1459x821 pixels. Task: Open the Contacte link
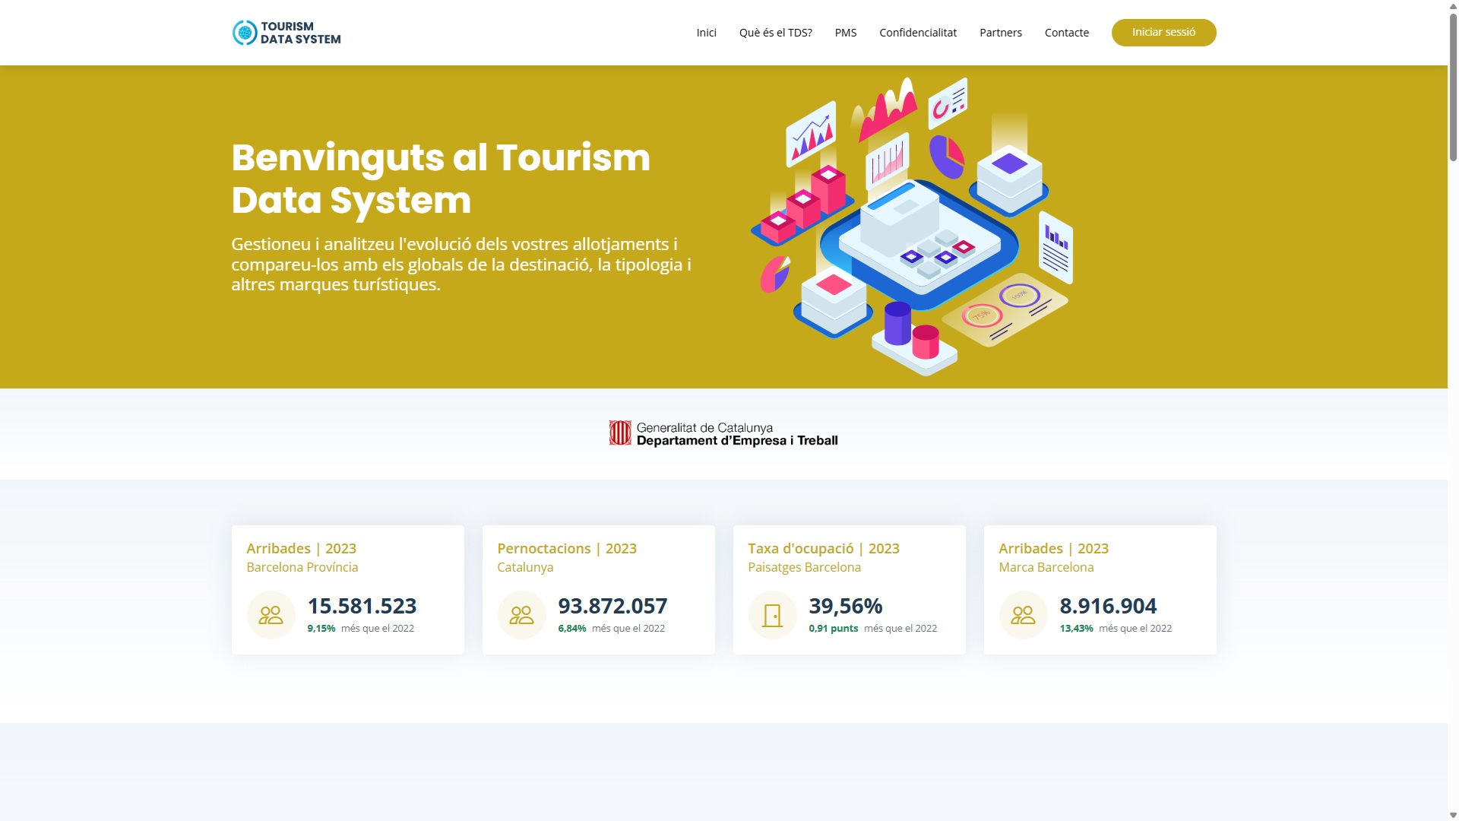1066,33
